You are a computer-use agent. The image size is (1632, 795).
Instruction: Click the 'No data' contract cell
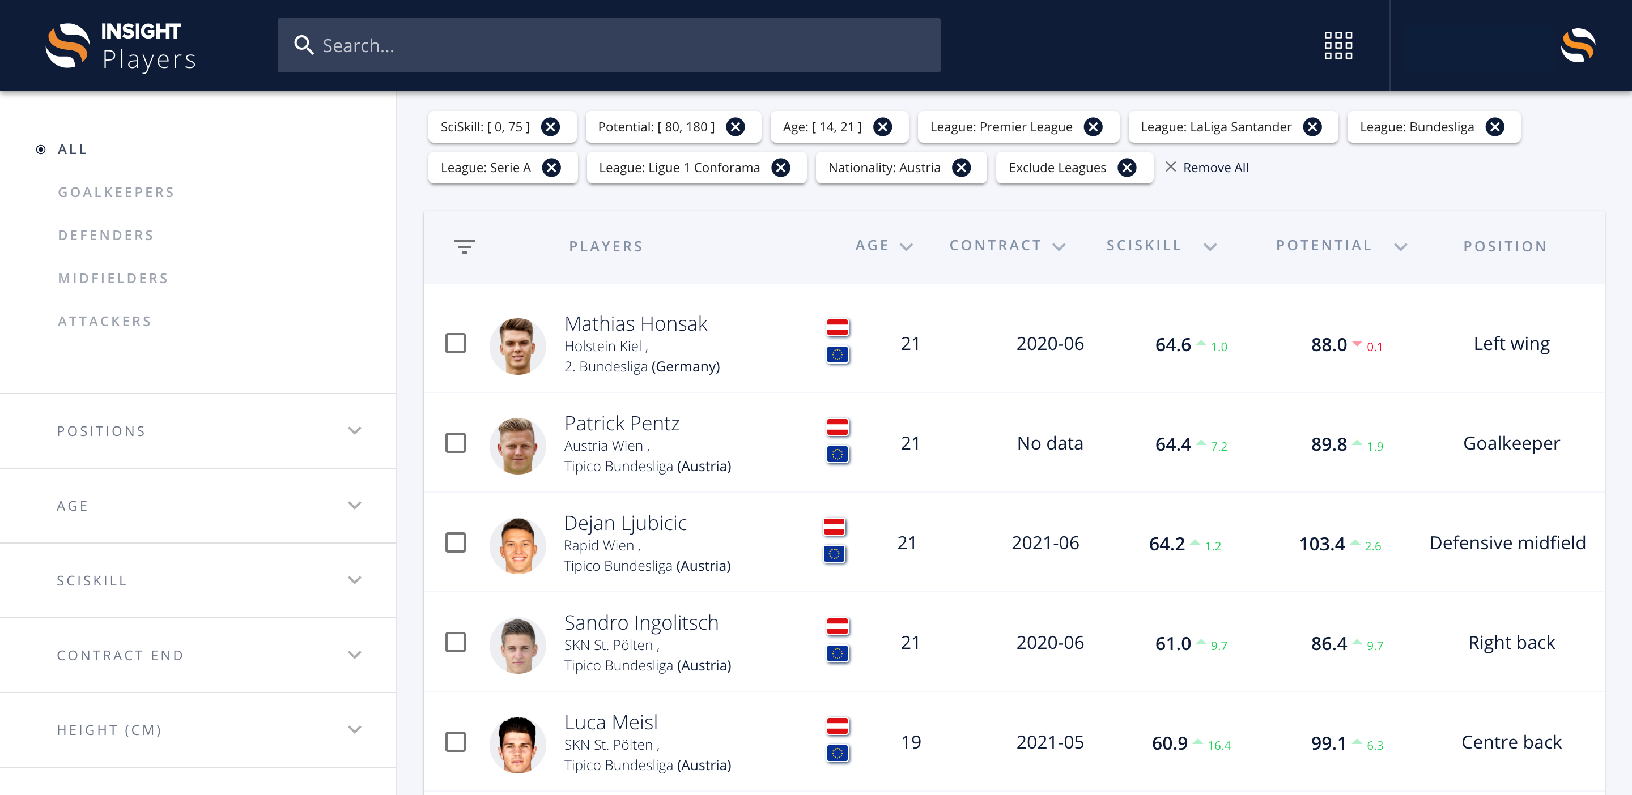click(1050, 443)
